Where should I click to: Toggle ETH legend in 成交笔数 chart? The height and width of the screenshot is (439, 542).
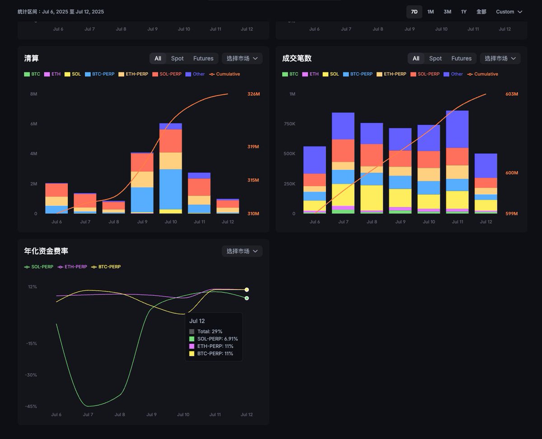(x=310, y=74)
